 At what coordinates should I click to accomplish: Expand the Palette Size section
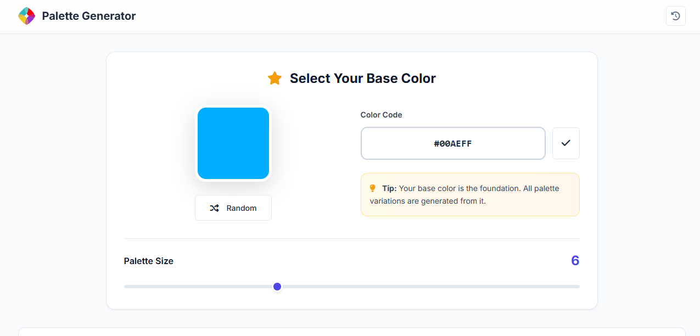(149, 261)
